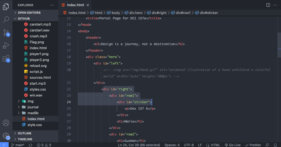Screen dimensions: 281x147
Task: Click the split editor right icon
Action: pyautogui.click(x=268, y=5)
